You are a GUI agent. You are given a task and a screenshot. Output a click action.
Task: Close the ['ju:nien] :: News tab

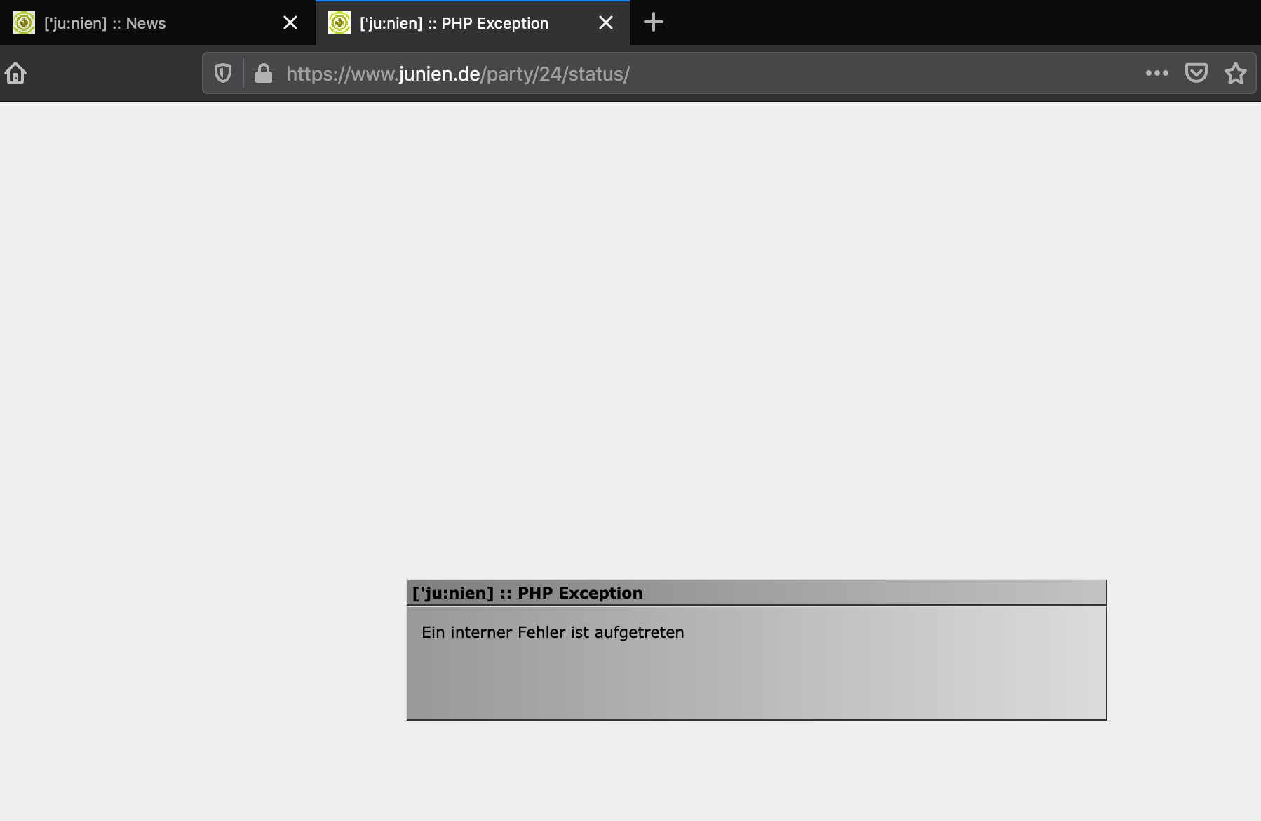(290, 23)
